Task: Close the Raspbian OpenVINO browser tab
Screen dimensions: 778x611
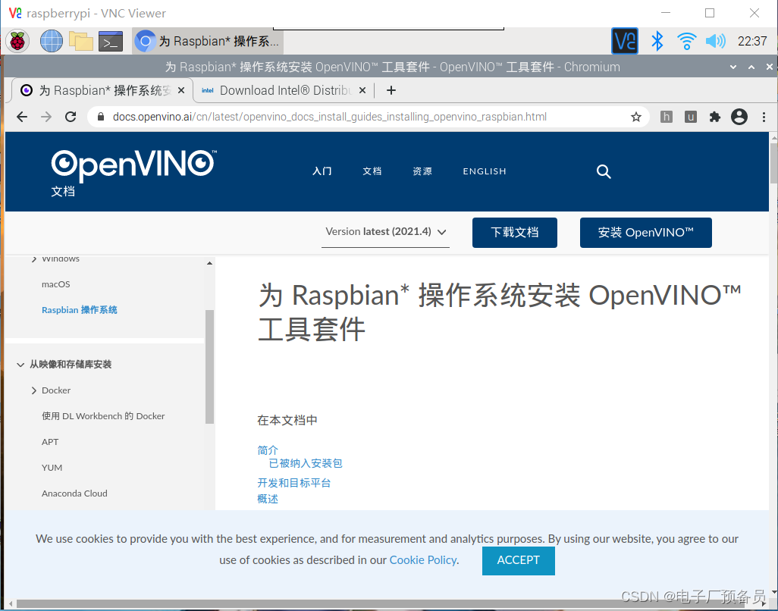Action: pos(181,90)
